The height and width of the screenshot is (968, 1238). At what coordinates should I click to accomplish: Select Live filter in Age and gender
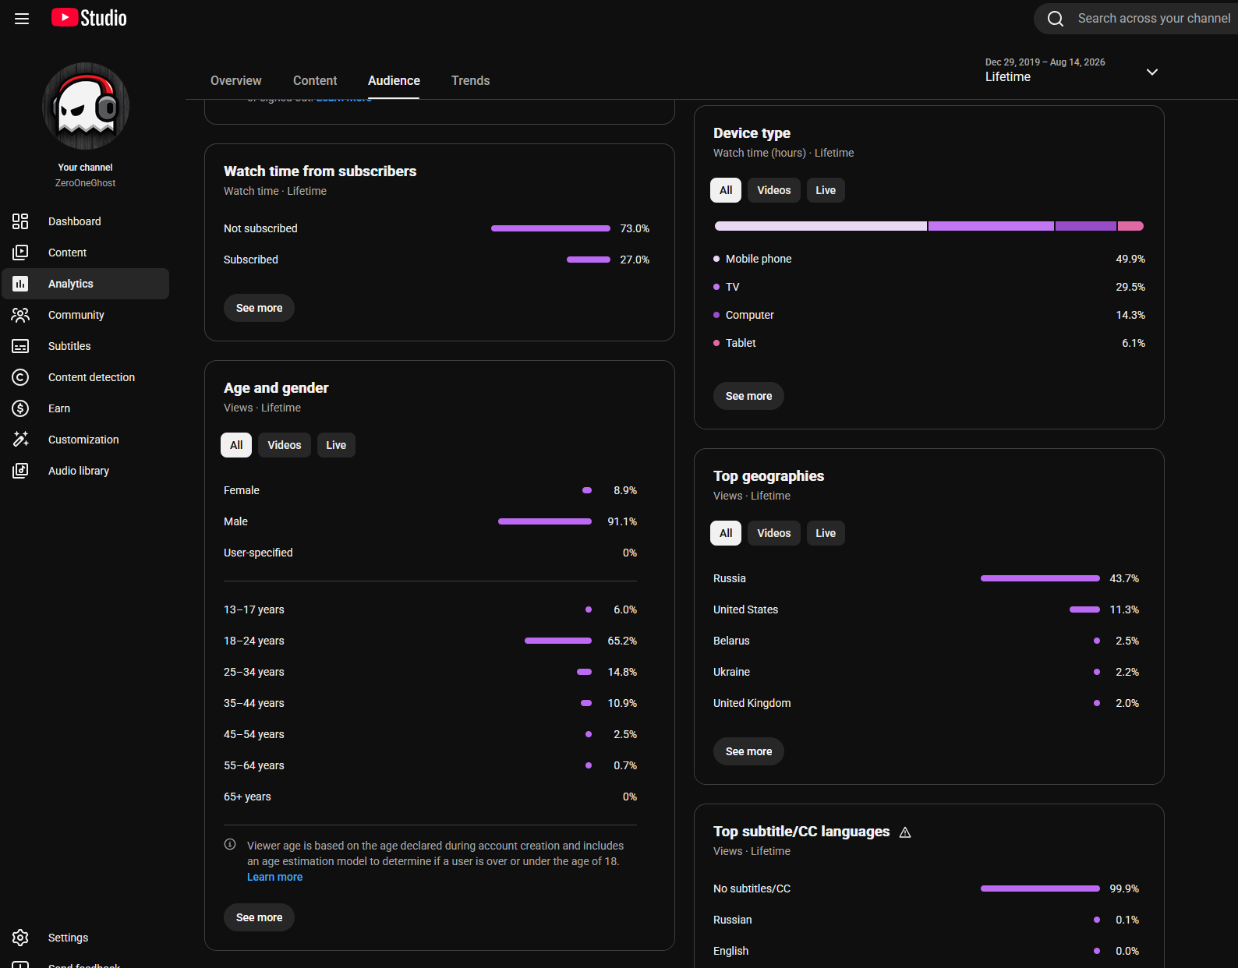coord(336,445)
